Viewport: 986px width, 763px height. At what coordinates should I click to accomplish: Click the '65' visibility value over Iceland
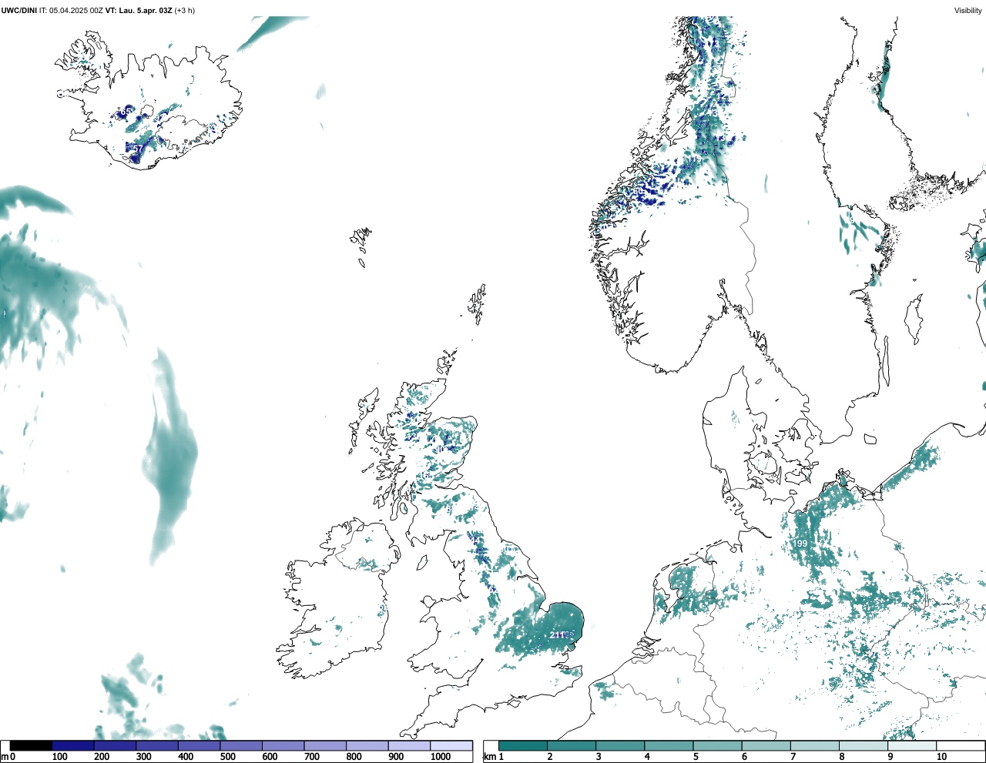125,112
